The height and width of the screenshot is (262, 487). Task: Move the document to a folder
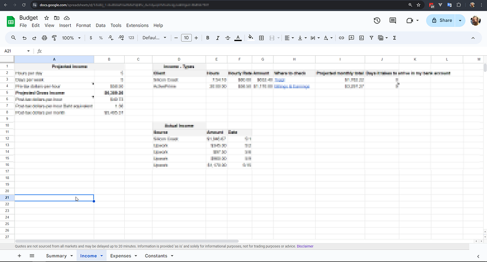coord(56,18)
